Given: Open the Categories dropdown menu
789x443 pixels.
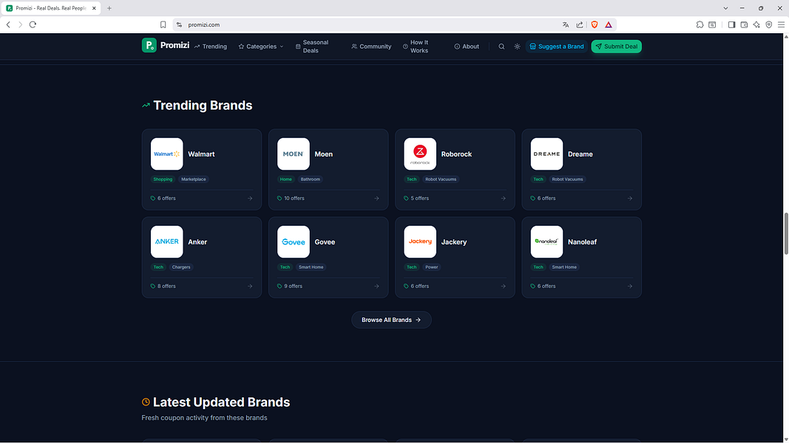Looking at the screenshot, I should [x=260, y=47].
